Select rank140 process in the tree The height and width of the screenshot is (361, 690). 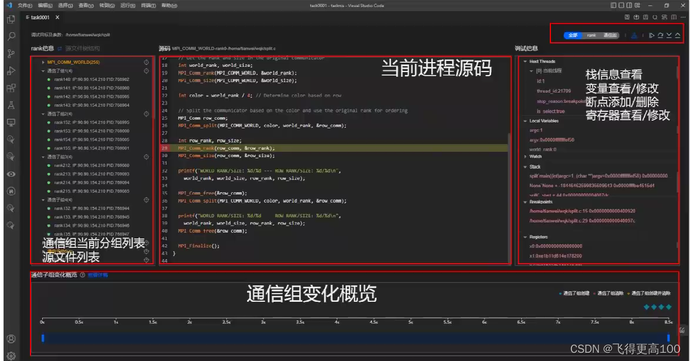[92, 80]
